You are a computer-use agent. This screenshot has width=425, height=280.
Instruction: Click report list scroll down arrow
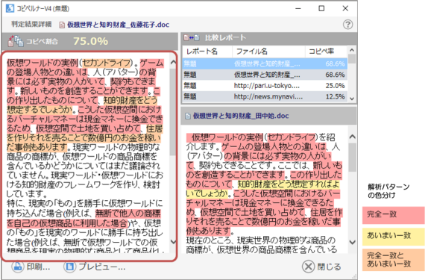[x=352, y=99]
